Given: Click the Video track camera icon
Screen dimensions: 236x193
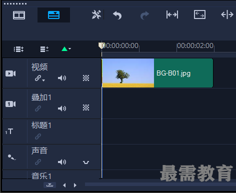Looking at the screenshot, I should point(10,73).
